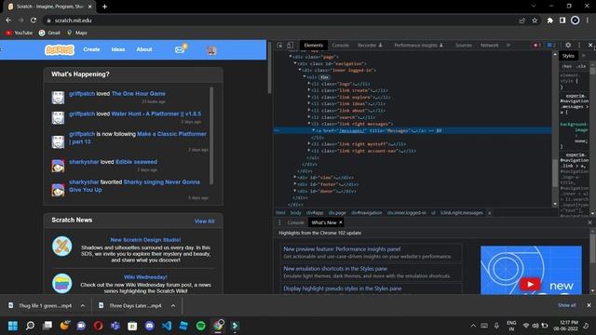Expand the li class logo node
The height and width of the screenshot is (335, 596).
[x=308, y=84]
